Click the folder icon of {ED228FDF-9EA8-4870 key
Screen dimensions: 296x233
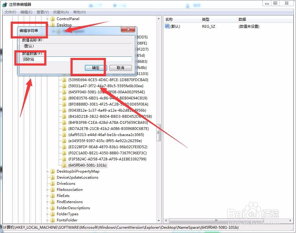point(64,147)
